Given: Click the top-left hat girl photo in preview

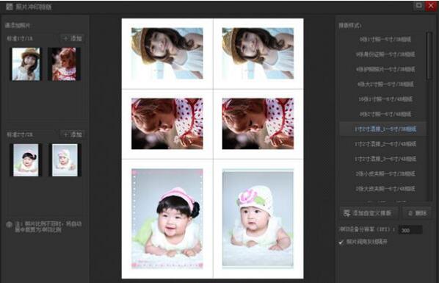Looking at the screenshot, I should point(167,53).
